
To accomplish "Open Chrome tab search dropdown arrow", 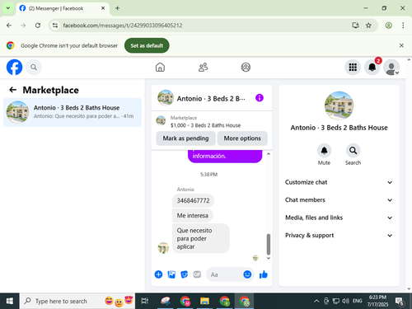I will click(x=8, y=8).
